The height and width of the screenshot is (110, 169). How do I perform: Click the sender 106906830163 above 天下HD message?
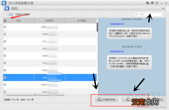pyautogui.click(x=117, y=51)
